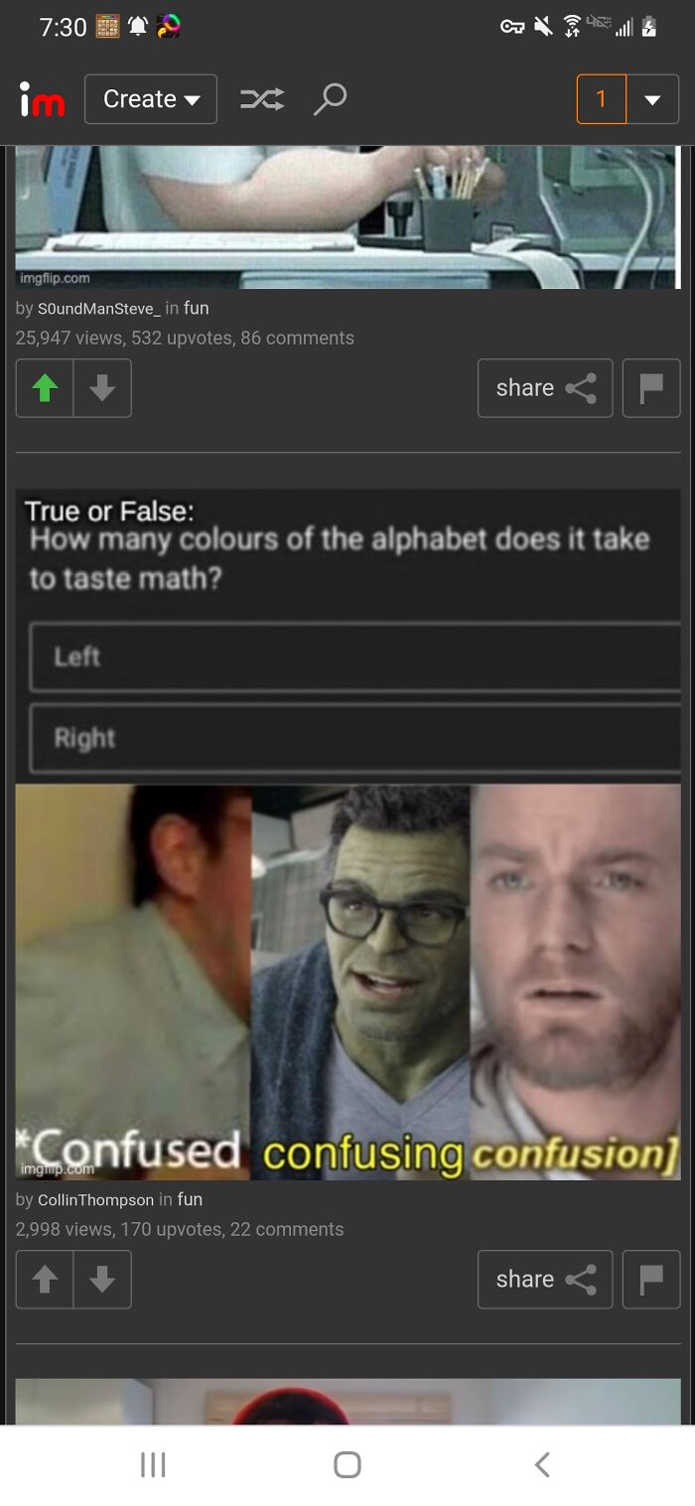
Task: Remove the green upvote on the top post
Action: point(45,388)
